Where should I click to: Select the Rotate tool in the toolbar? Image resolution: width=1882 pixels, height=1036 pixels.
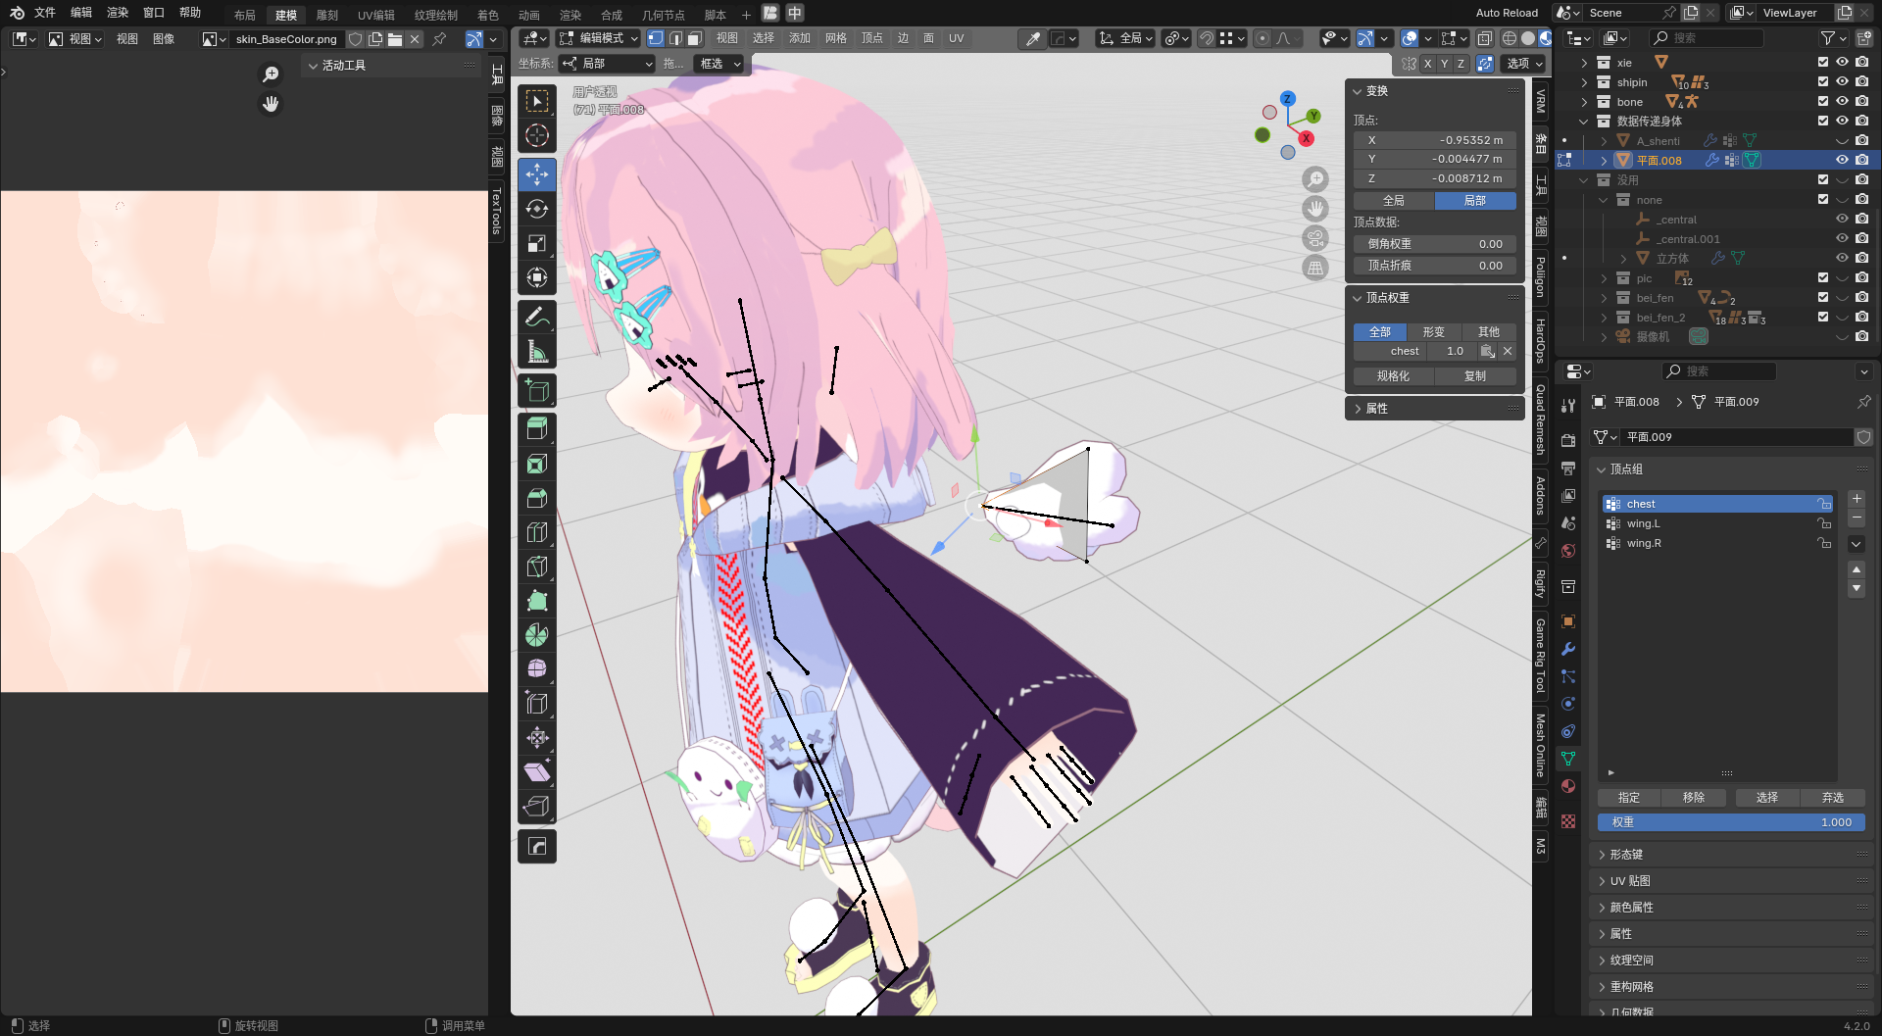tap(536, 209)
